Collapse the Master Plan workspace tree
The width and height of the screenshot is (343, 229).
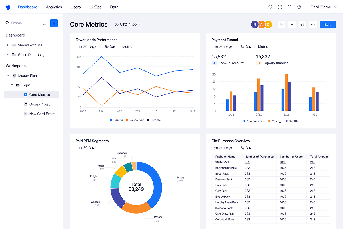(x=8, y=75)
